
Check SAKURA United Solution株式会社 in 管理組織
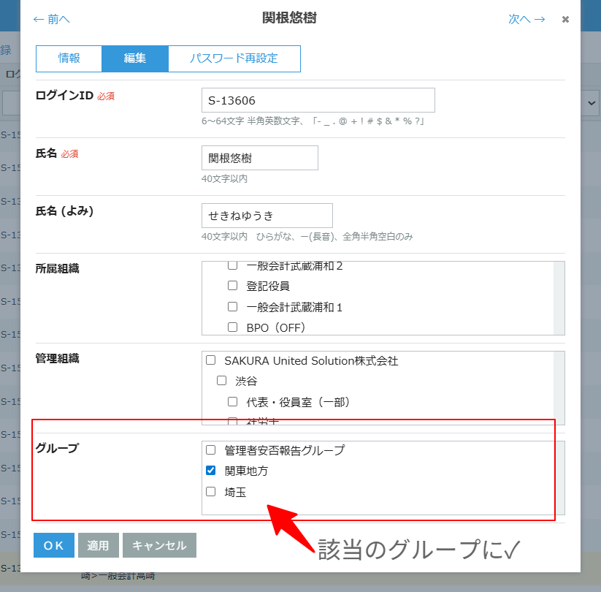pos(211,360)
